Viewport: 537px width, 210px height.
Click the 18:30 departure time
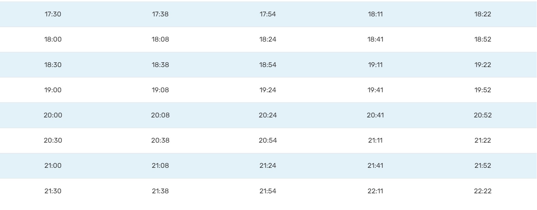pyautogui.click(x=53, y=65)
